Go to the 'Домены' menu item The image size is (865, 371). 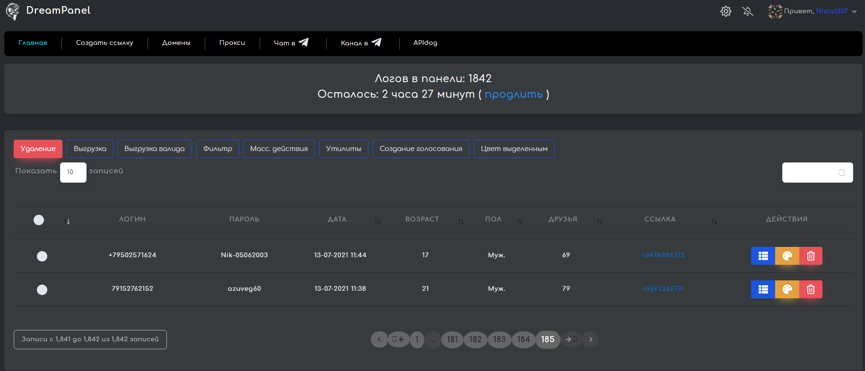(176, 43)
